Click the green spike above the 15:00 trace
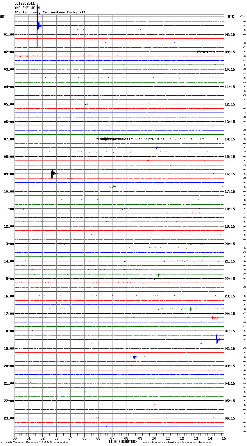Screen dimensions: 247x446 click(159, 274)
